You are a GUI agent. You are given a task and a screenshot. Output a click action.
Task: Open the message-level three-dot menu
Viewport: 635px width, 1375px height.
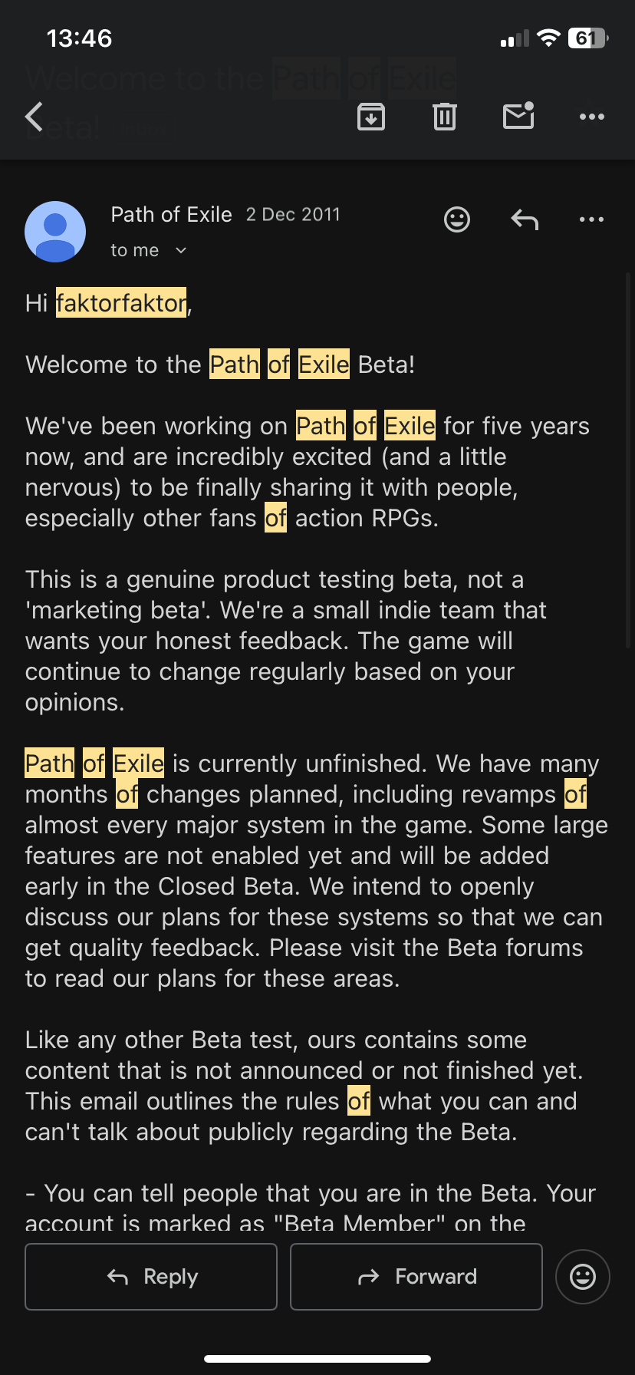[x=591, y=219]
